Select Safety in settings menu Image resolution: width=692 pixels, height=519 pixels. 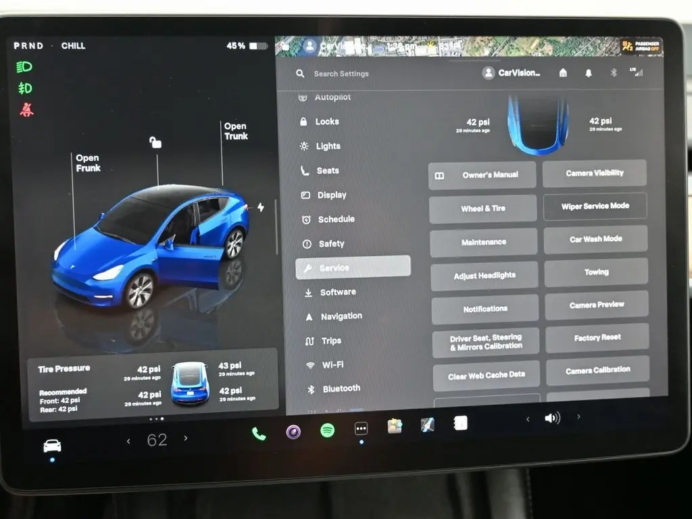[331, 243]
